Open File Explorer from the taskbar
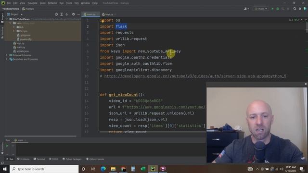Image resolution: width=308 pixels, height=173 pixels. pos(113,169)
